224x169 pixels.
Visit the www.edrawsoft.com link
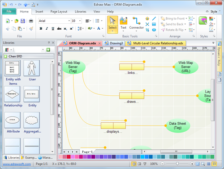(x=17, y=164)
